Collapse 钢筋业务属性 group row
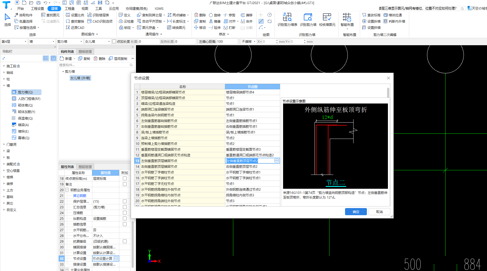The height and width of the screenshot is (271, 487). 67,190
